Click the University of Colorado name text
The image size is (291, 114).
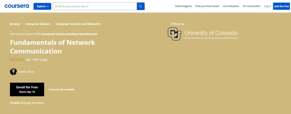click(x=211, y=33)
